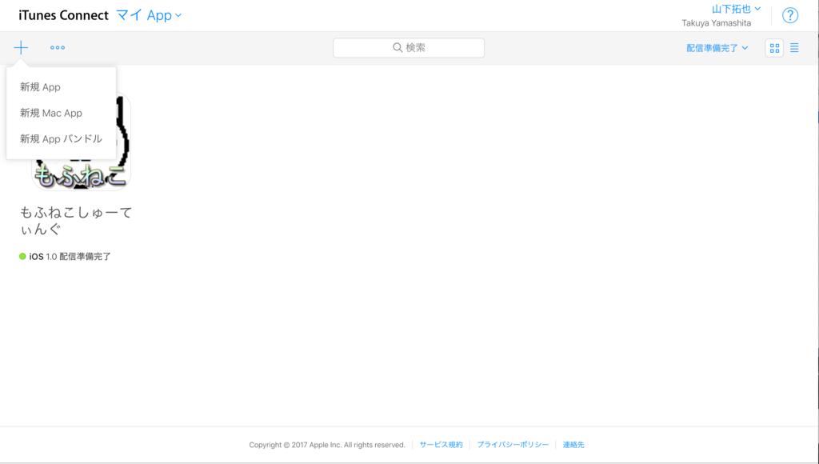Open the サービス規約 footer link
Viewport: 819px width, 464px height.
[x=441, y=445]
